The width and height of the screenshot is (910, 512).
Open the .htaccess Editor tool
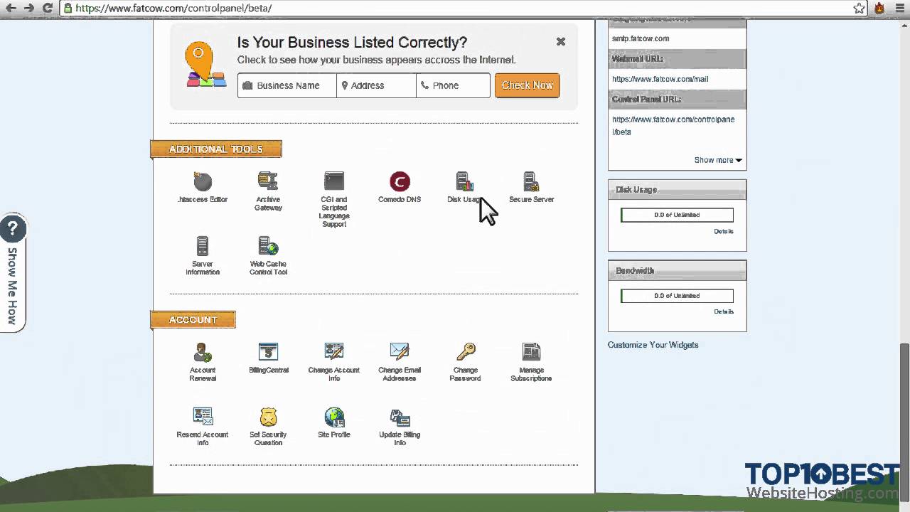(203, 188)
